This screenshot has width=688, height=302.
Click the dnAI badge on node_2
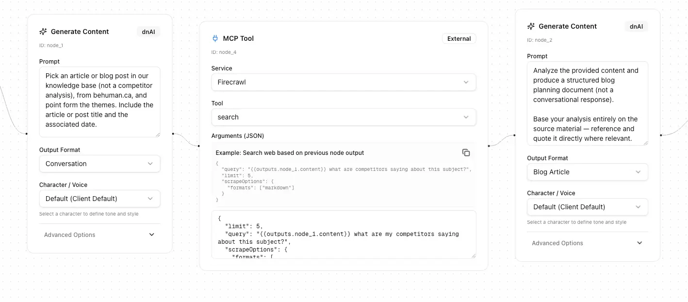pos(636,27)
